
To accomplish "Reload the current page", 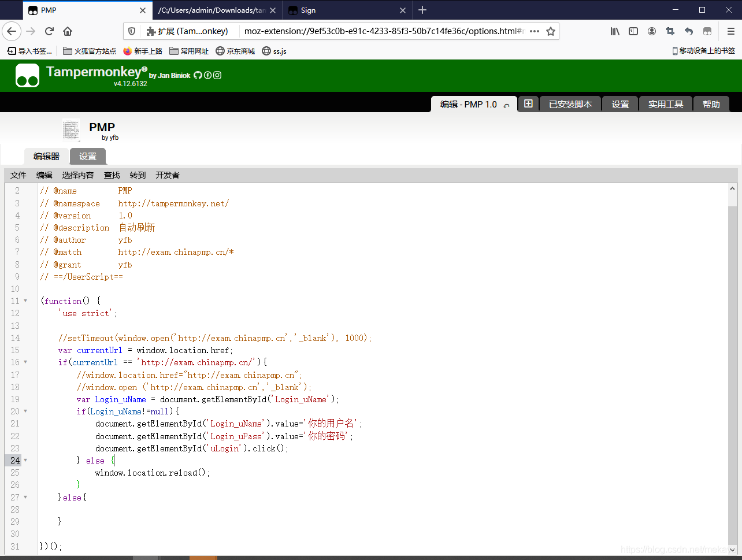I will [x=50, y=31].
